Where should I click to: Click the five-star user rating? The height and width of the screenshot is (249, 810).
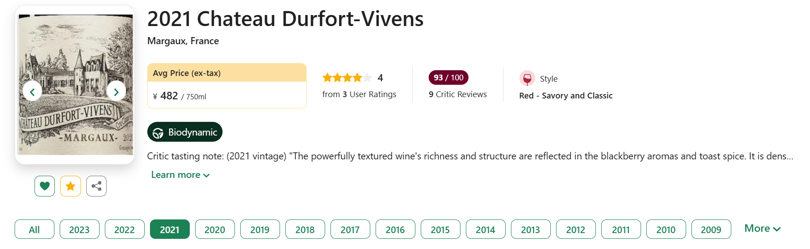347,78
